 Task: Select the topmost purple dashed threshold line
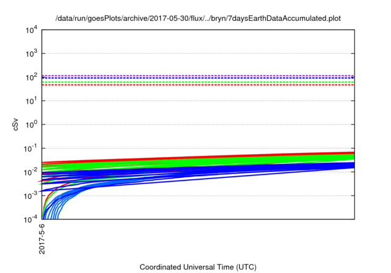pos(202,76)
